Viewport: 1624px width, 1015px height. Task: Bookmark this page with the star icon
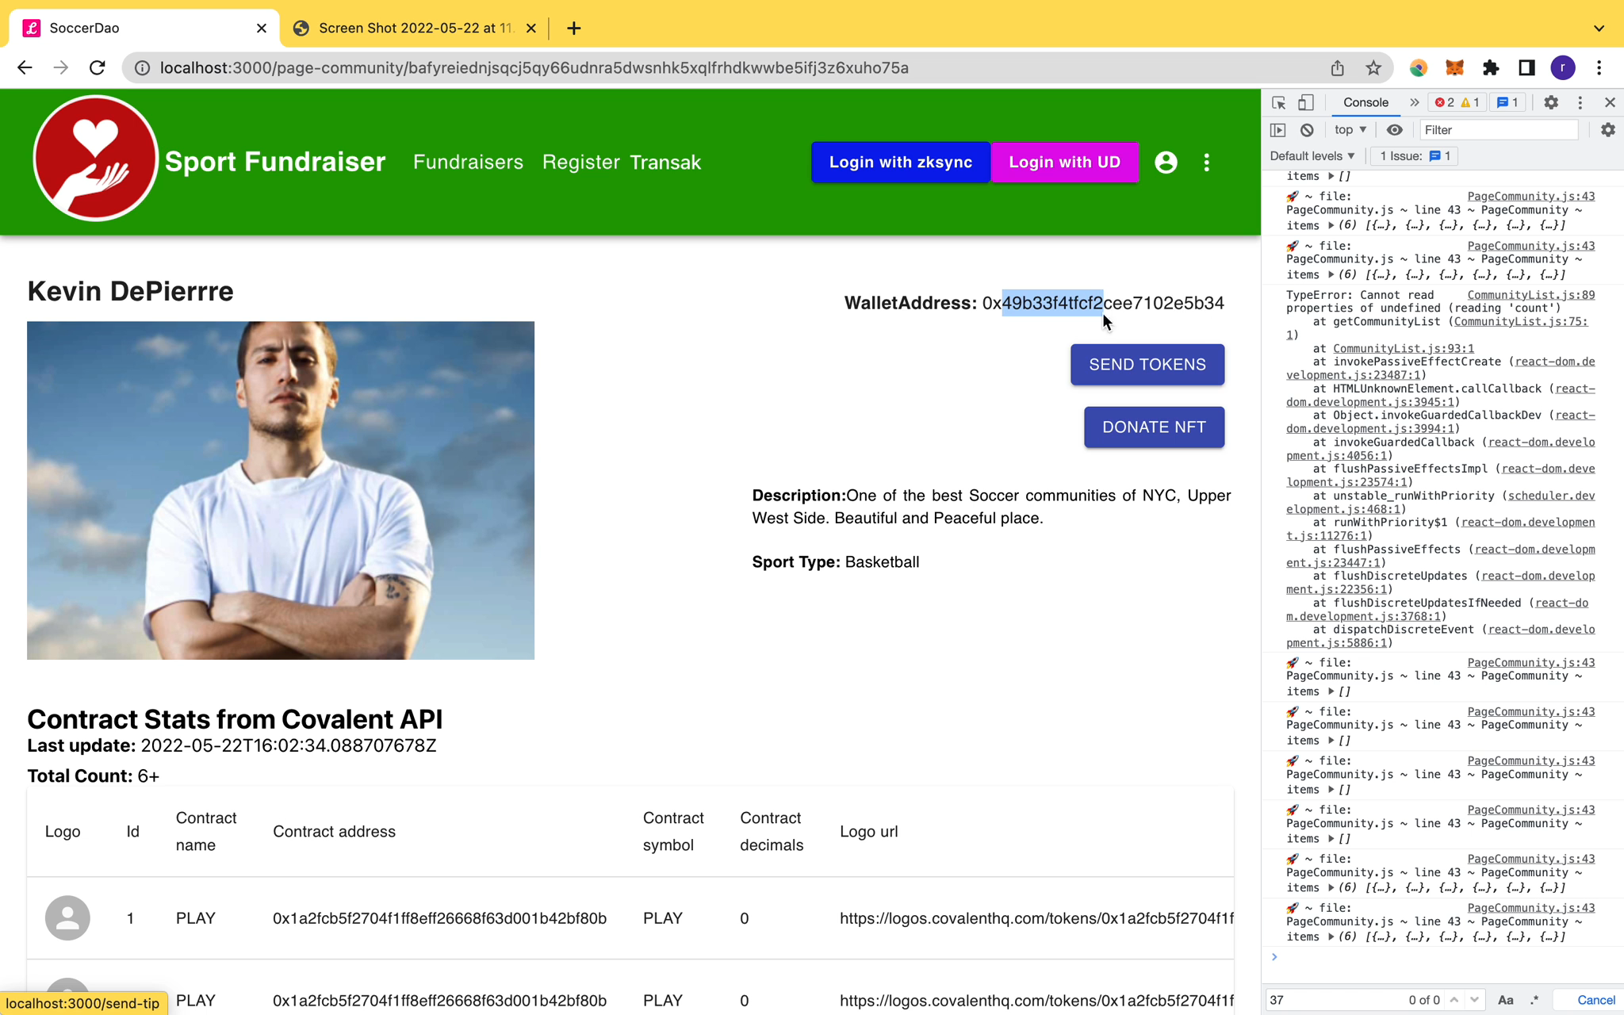[1373, 68]
